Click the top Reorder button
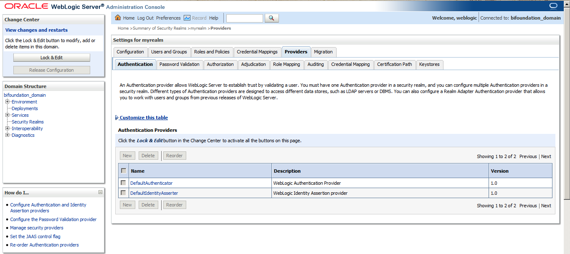Image resolution: width=570 pixels, height=254 pixels. (x=175, y=156)
